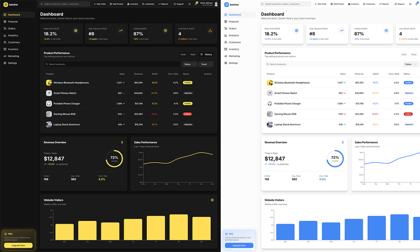Click the yellow Upgrade Now button
Screen dimensions: 420x252
point(18,245)
